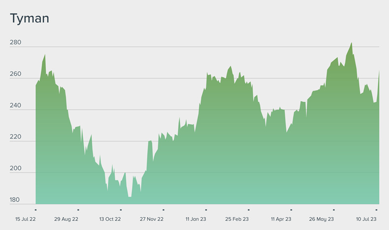Click the 260 y-axis label
389x230 pixels.
tap(15, 74)
